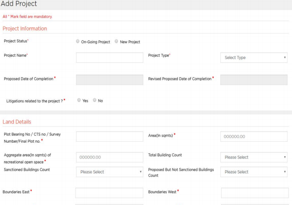Focus the Boundaries West text box
Image resolution: width=292 pixels, height=205 pixels.
[x=254, y=193]
